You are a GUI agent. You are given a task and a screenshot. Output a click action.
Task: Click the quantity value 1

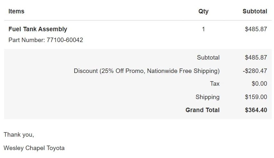(203, 29)
